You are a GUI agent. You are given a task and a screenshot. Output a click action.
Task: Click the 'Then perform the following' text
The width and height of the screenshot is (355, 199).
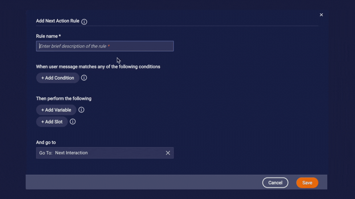[63, 99]
